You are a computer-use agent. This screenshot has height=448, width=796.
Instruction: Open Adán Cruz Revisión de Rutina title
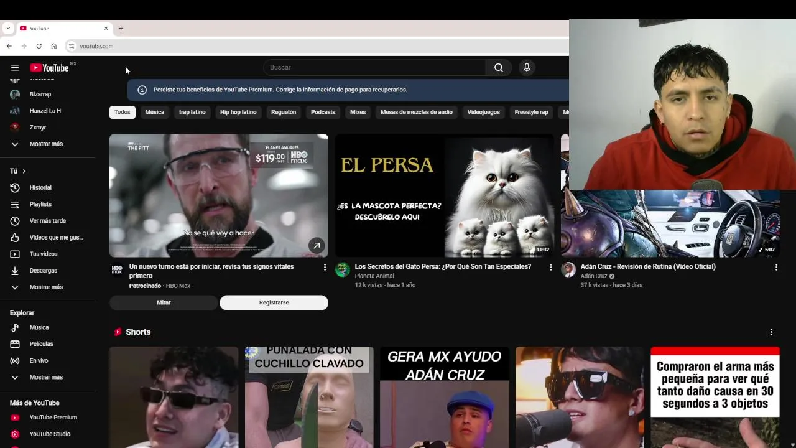[648, 266]
